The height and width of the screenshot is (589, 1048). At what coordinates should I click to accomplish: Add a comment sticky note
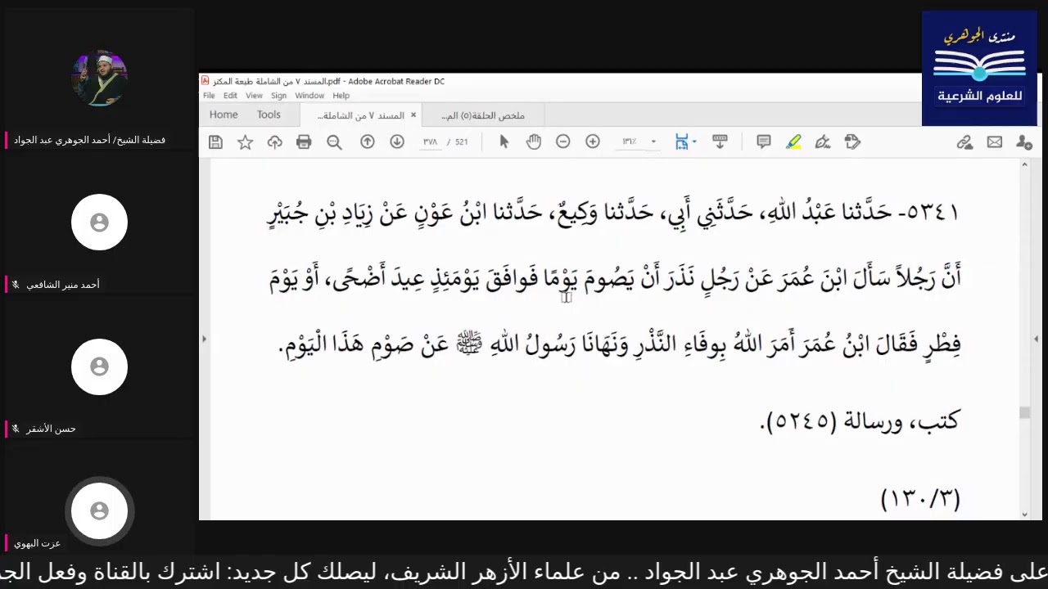(764, 142)
